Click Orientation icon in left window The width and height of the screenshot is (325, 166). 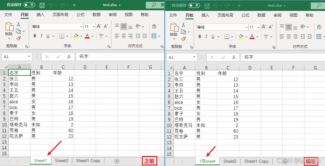138,26
